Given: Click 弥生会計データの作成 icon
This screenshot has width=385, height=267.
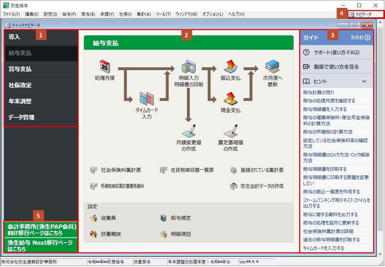Looking at the screenshot, I should pyautogui.click(x=233, y=186).
